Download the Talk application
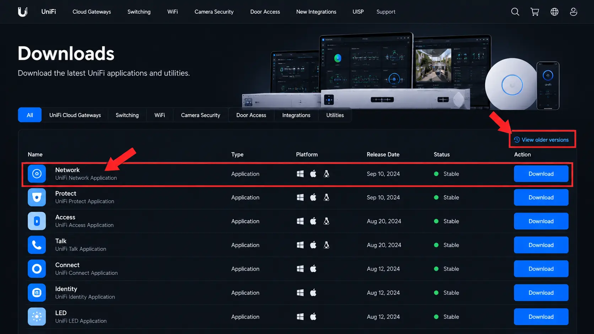 (541, 245)
